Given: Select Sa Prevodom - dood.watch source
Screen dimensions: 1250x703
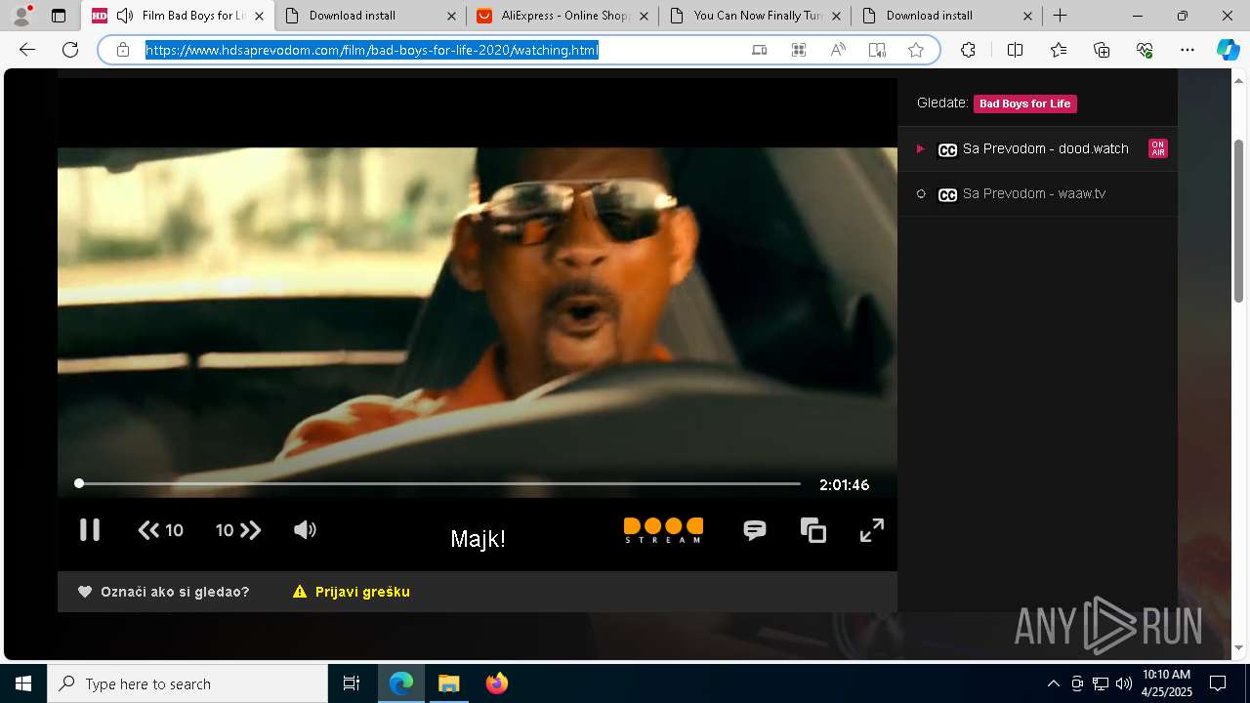Looking at the screenshot, I should (x=1037, y=148).
